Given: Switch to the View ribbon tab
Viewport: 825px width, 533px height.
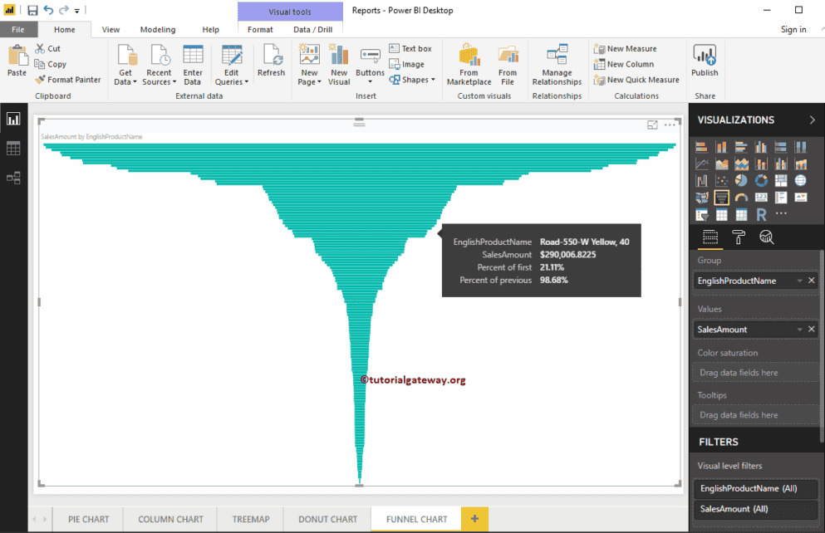Looking at the screenshot, I should point(110,29).
